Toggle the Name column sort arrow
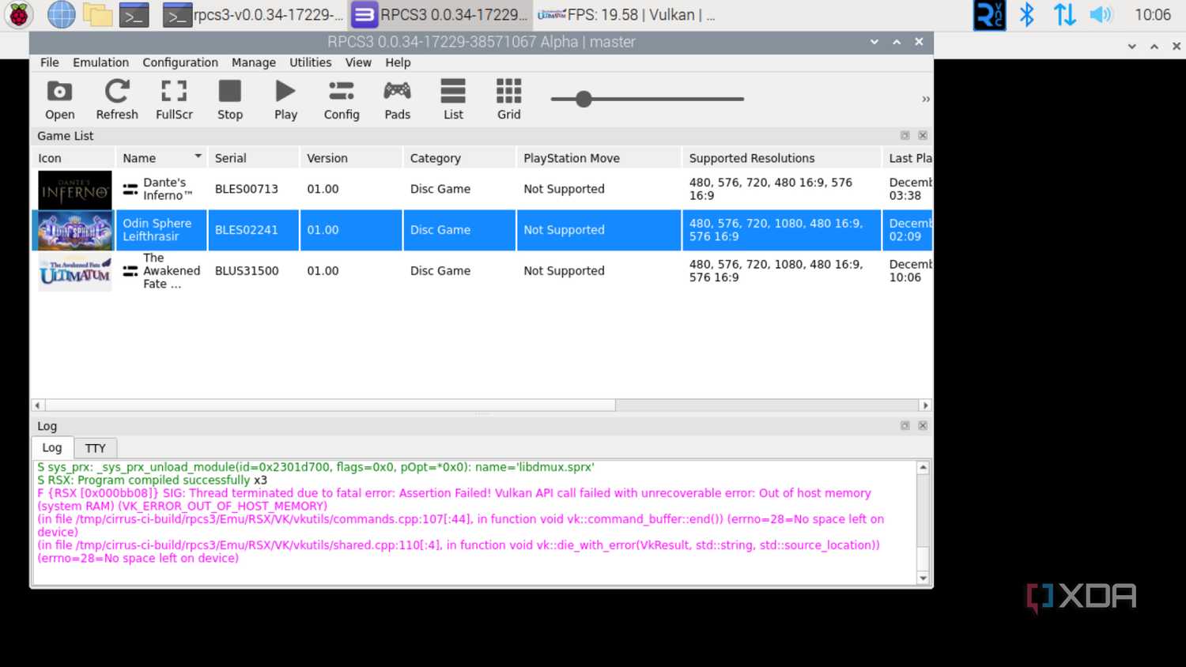This screenshot has width=1186, height=667. click(198, 156)
